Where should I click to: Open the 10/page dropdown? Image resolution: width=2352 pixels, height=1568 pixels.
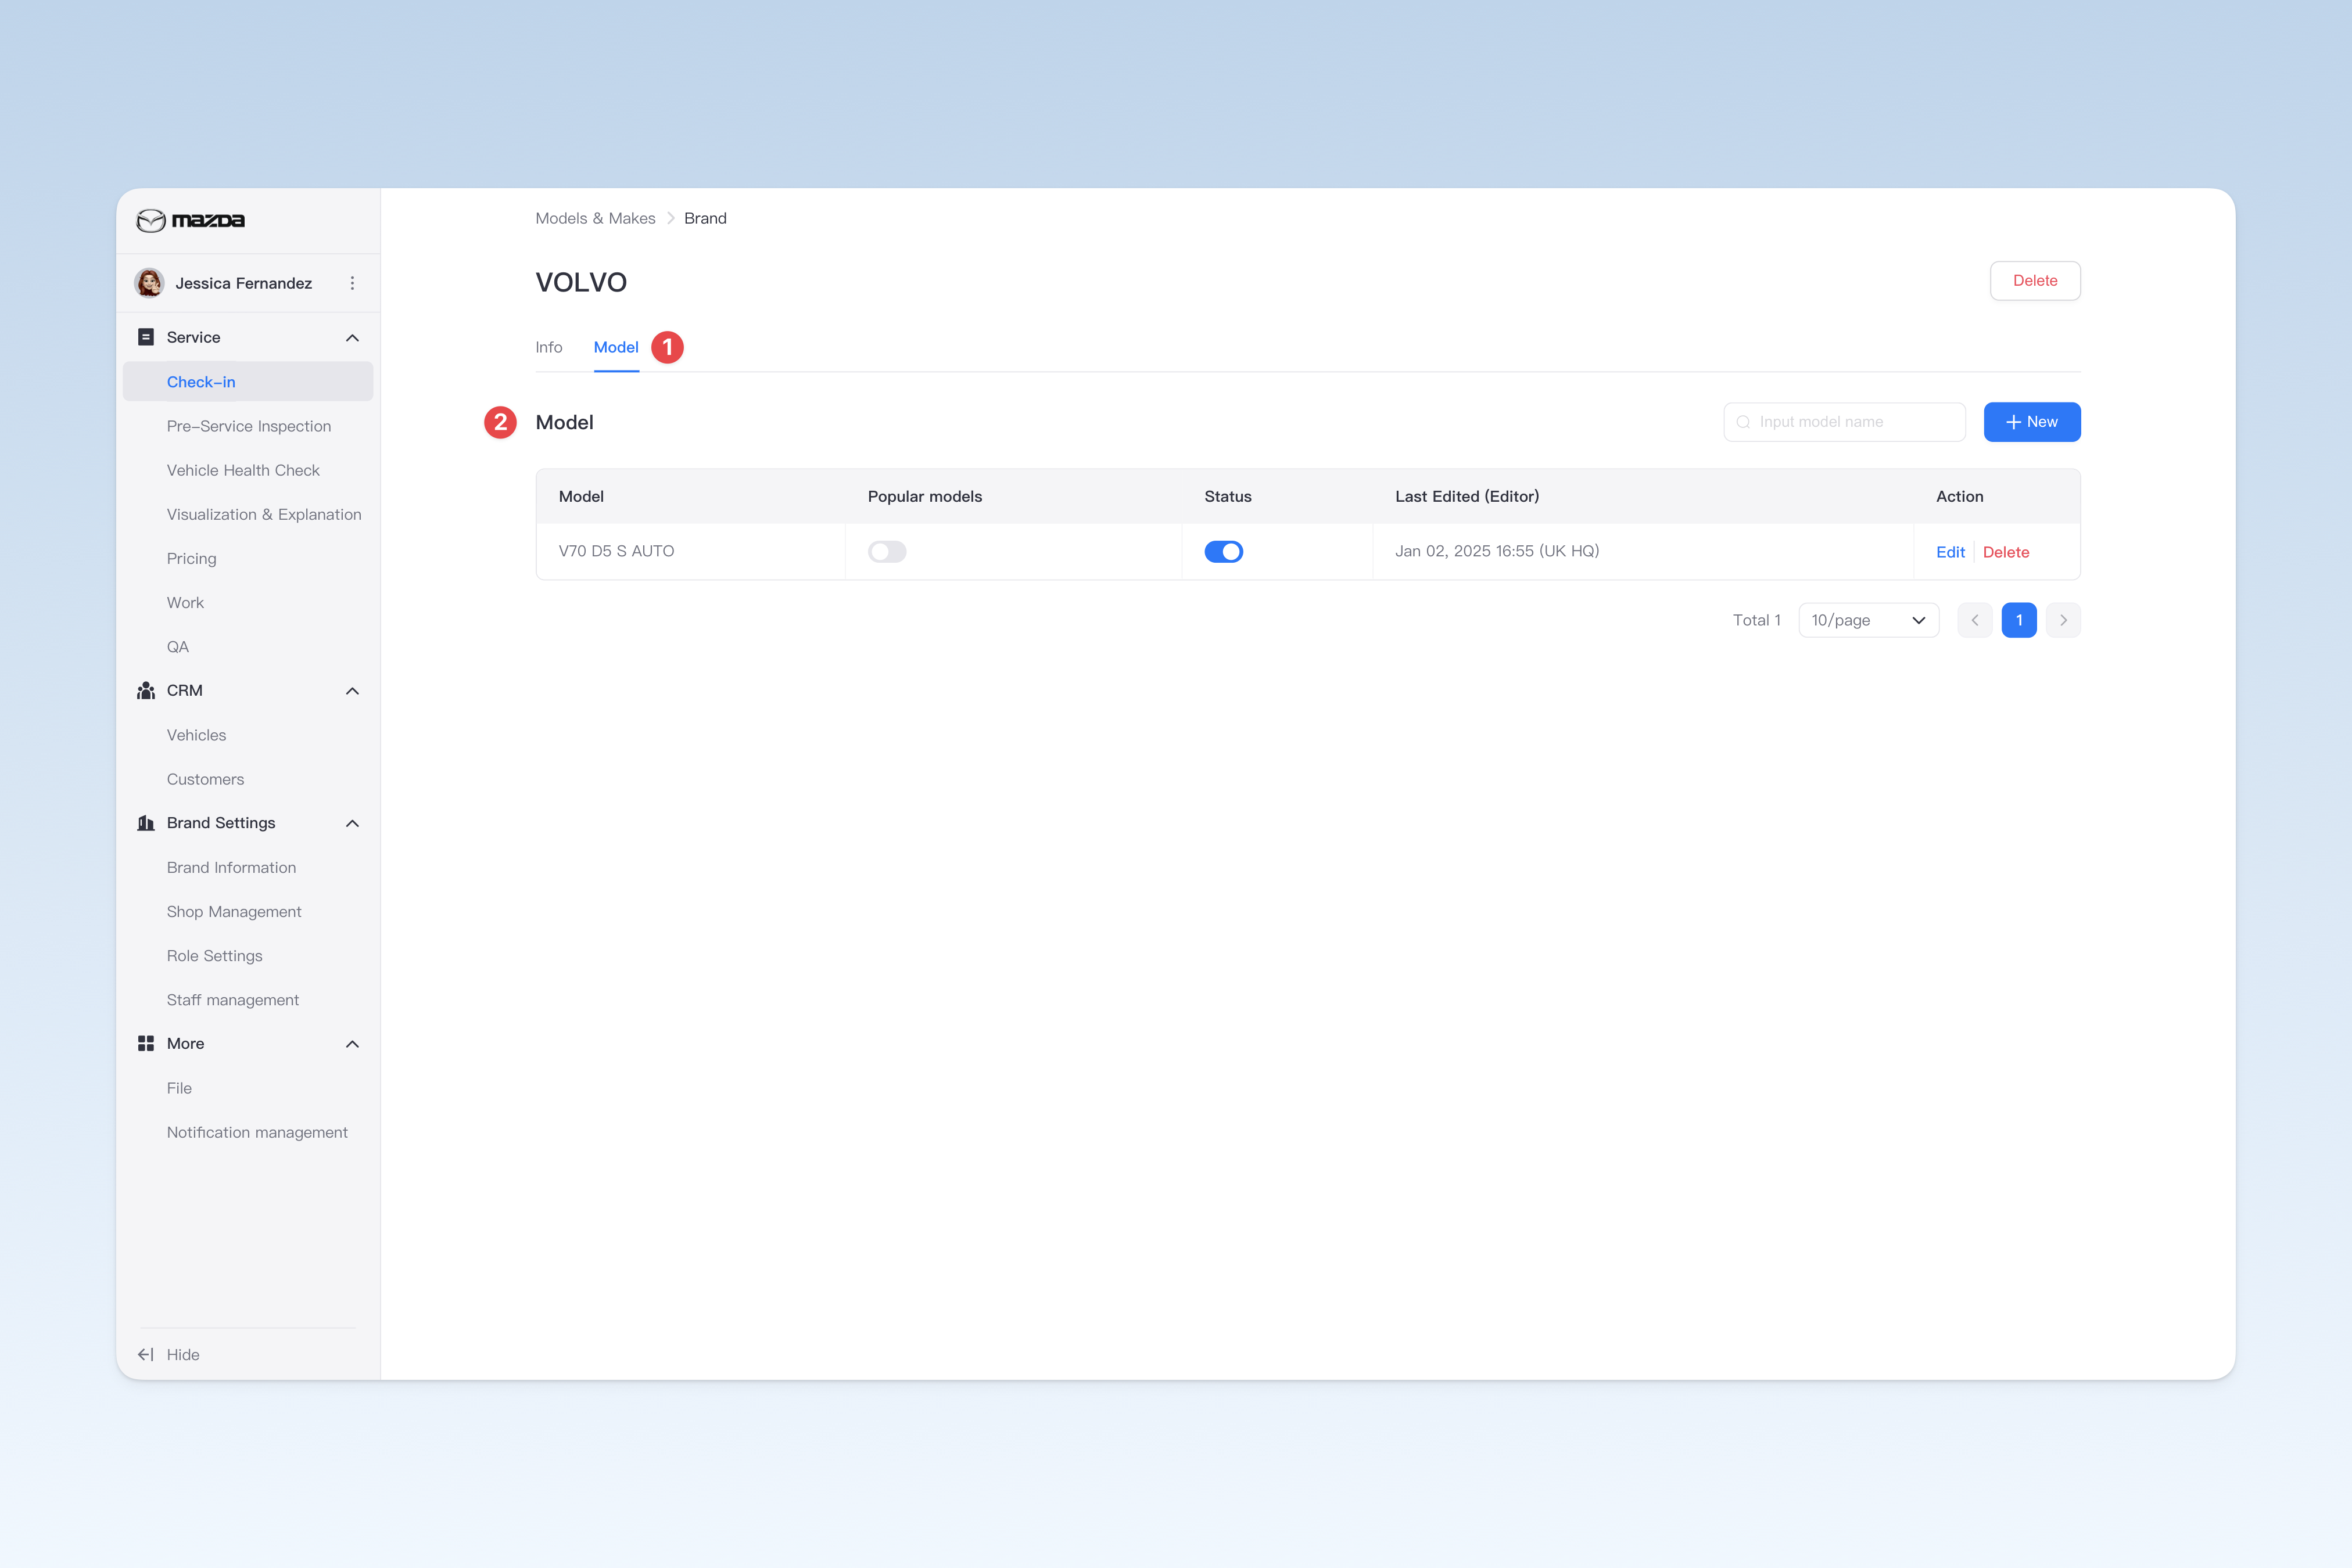(1869, 620)
